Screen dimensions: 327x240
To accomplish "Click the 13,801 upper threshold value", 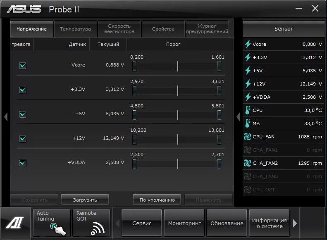I will [216, 130].
